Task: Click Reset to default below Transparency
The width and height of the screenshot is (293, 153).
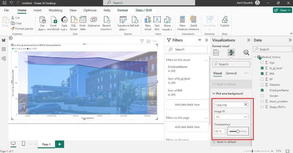Action: pos(224,142)
